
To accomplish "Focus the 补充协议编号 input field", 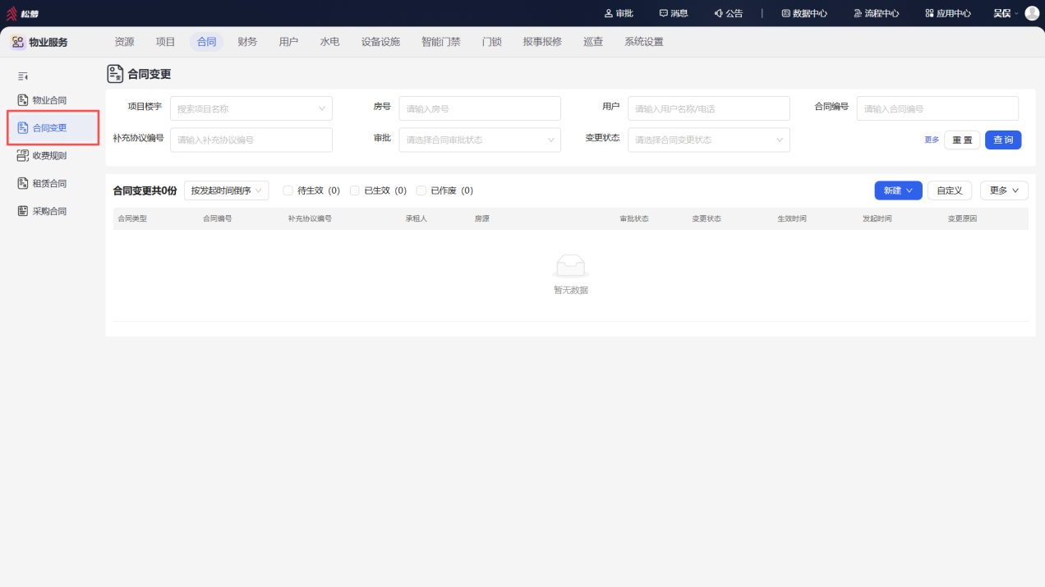I will [251, 140].
